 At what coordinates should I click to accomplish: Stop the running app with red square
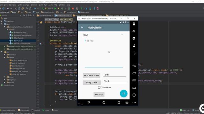[73, 9]
